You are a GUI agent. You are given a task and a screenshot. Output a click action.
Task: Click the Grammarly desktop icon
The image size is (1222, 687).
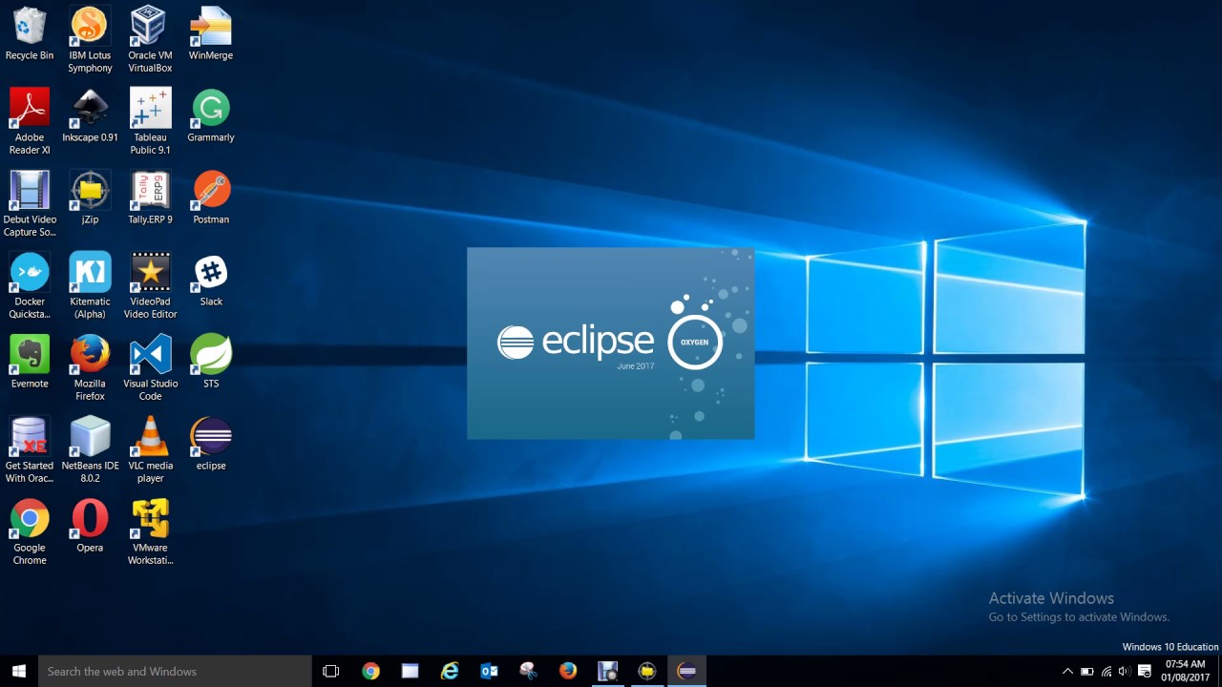pos(211,116)
